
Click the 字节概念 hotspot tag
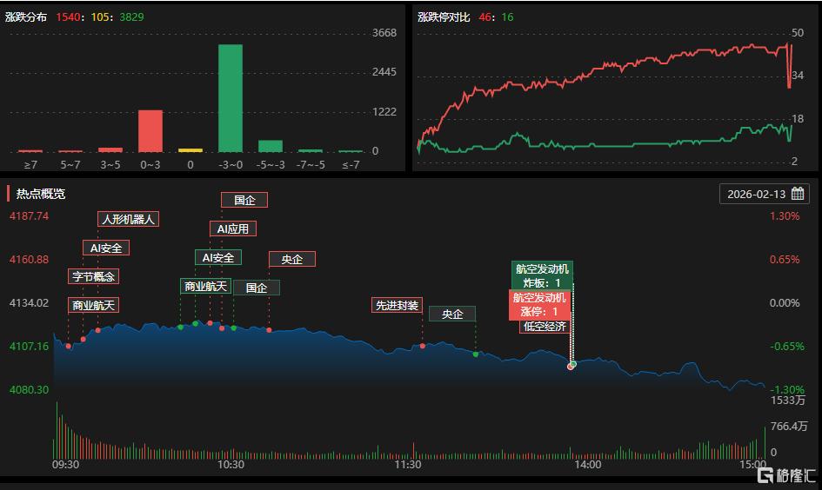94,276
